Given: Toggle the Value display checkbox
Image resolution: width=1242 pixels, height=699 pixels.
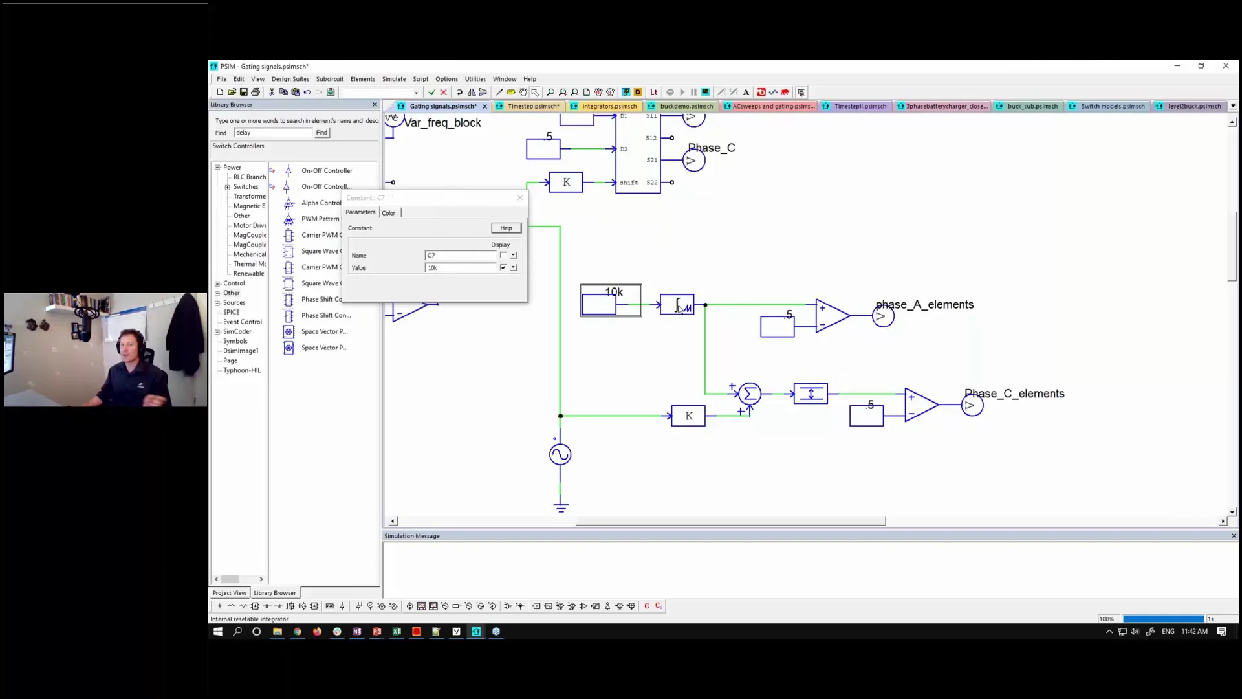Looking at the screenshot, I should coord(503,267).
